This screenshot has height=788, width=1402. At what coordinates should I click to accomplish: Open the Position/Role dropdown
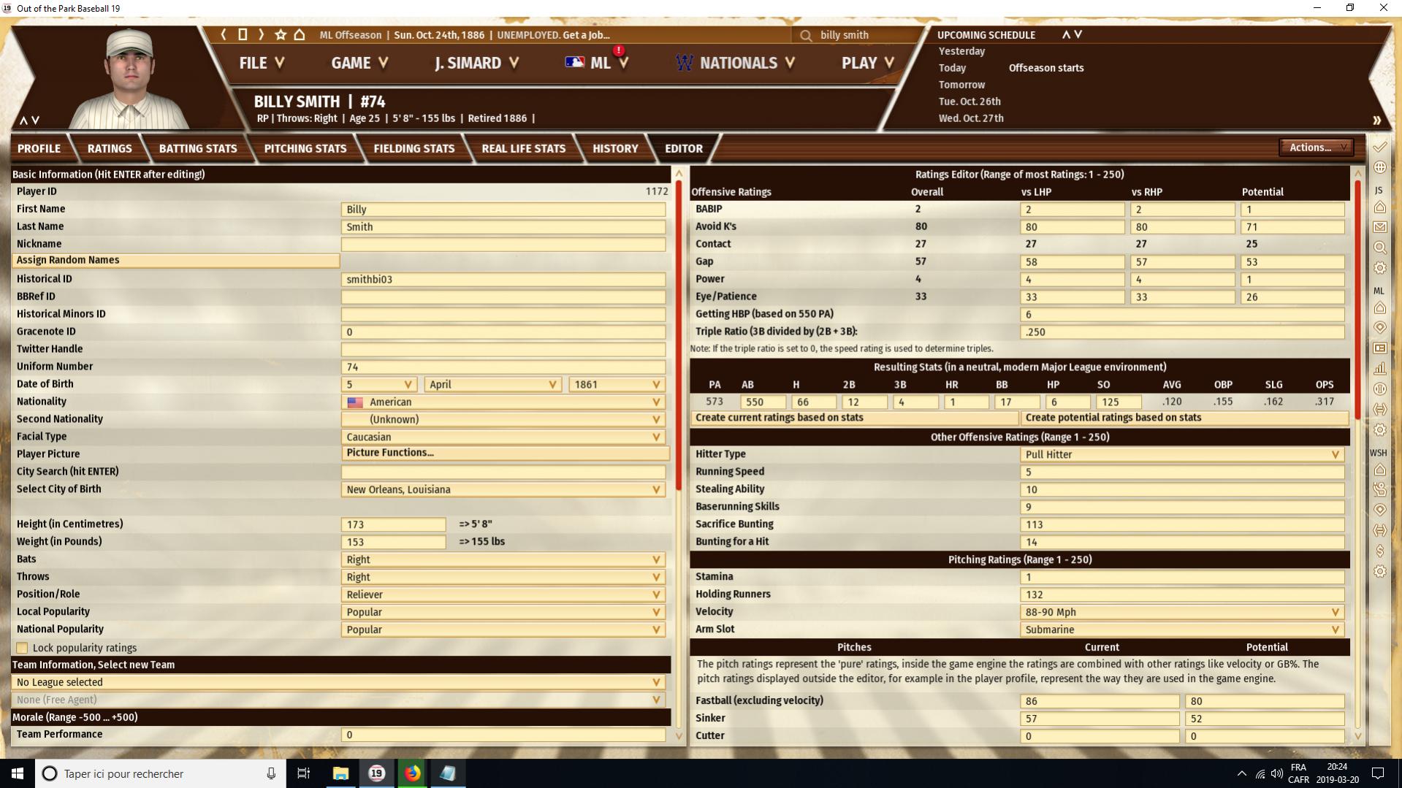pyautogui.click(x=503, y=594)
